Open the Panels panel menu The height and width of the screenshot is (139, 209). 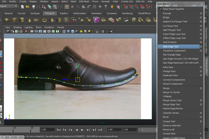click(x=61, y=27)
